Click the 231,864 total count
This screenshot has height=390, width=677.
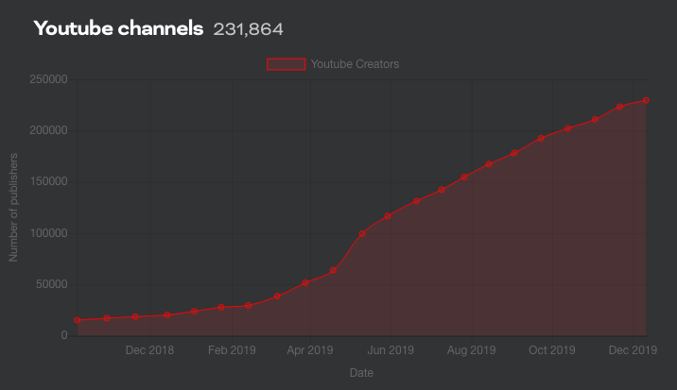click(249, 29)
